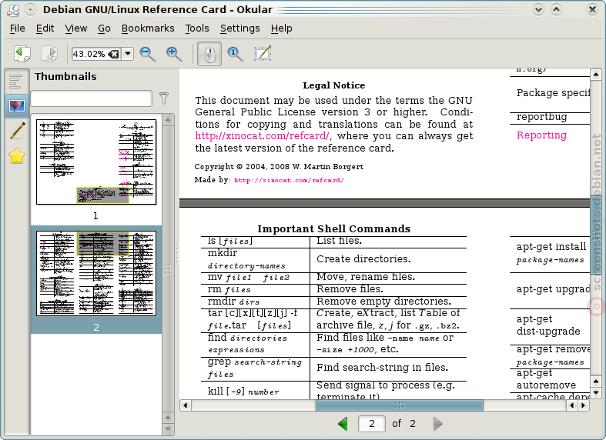Click the current page number field
The width and height of the screenshot is (606, 440).
[x=372, y=424]
